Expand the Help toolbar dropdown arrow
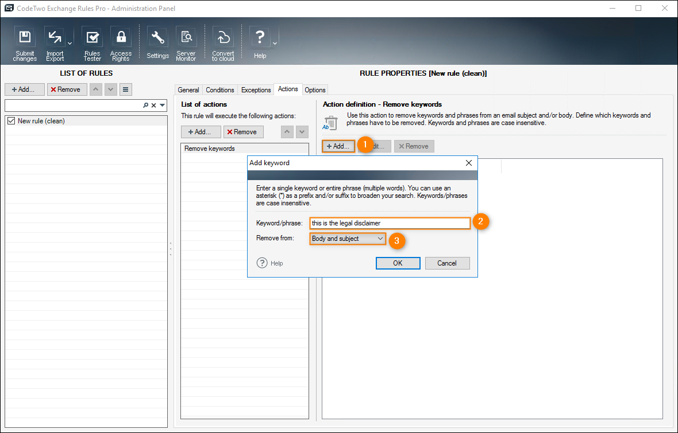Image resolution: width=678 pixels, height=433 pixels. click(275, 44)
